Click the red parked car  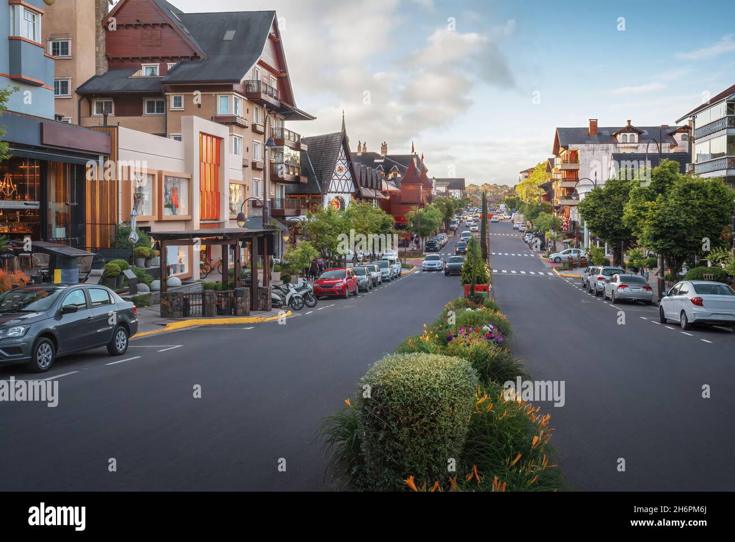tap(335, 282)
